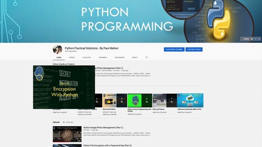Click the 'Uploads' section heading

pos(56,122)
